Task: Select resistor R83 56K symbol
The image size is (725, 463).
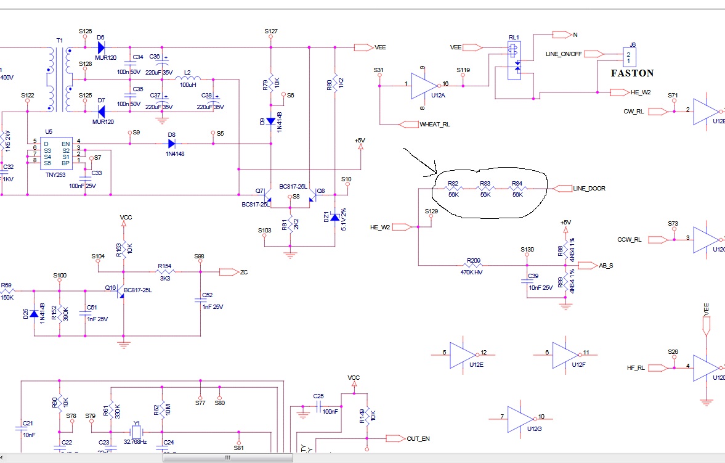Action: click(x=485, y=189)
